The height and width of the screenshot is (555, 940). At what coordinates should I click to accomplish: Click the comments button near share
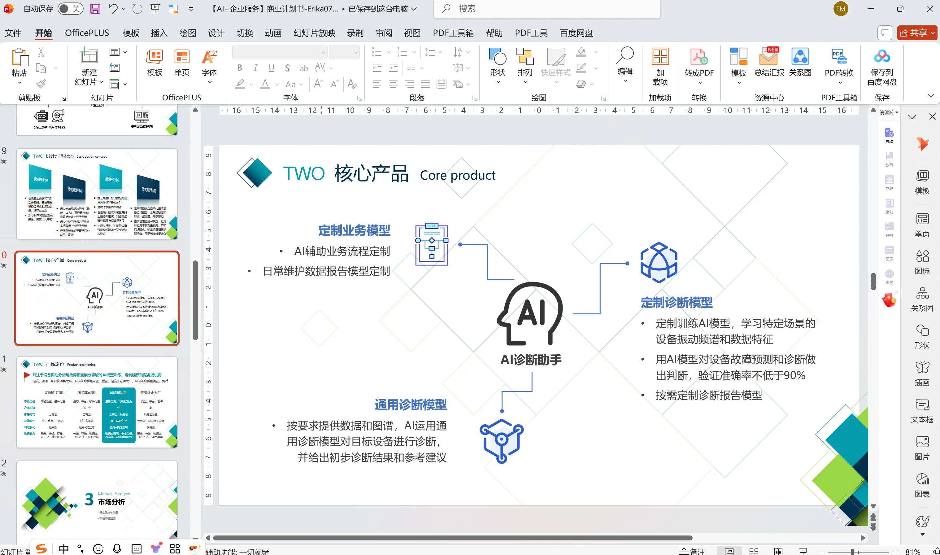tap(884, 33)
